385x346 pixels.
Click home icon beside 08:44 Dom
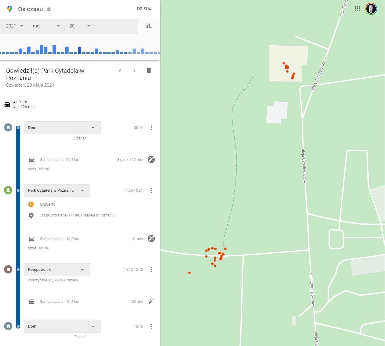[x=8, y=127]
